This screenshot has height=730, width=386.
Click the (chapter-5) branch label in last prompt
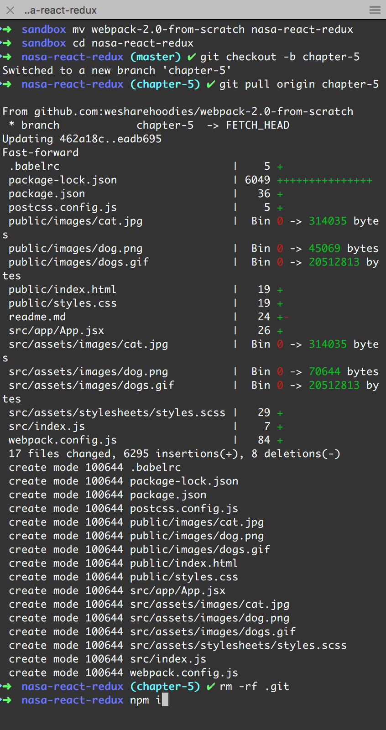coord(165,687)
